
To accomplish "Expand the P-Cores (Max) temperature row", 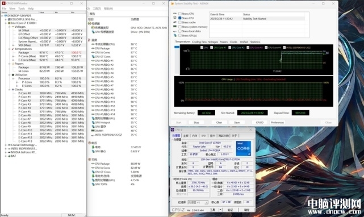I will coord(13,56).
